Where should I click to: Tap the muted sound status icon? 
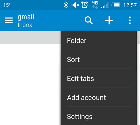[x=75, y=5]
